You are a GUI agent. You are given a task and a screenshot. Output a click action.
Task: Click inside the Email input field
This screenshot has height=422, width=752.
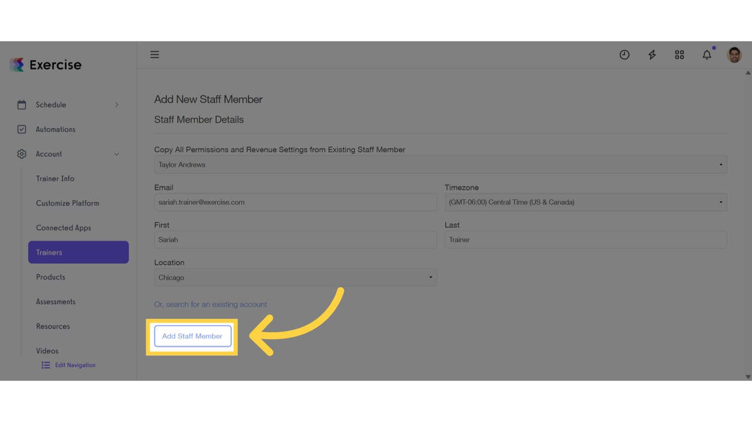(295, 202)
